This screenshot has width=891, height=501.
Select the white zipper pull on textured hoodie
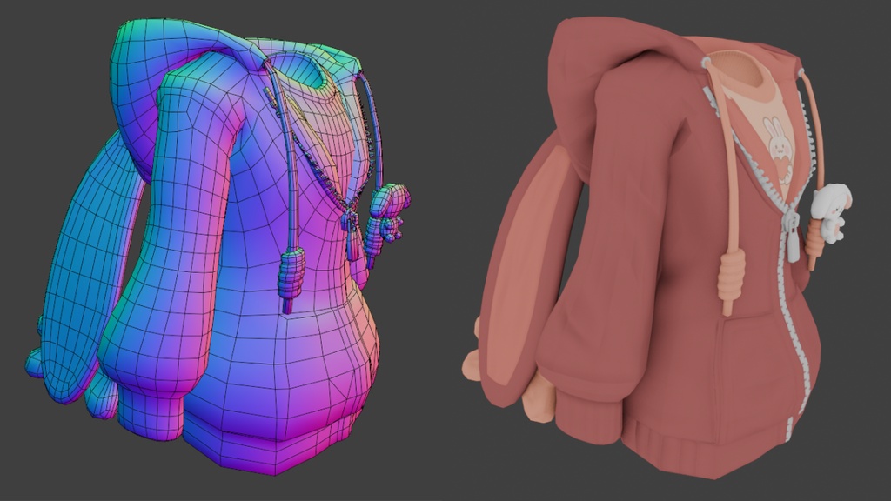point(792,237)
